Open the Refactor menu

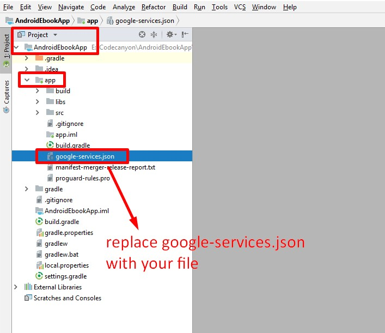pyautogui.click(x=154, y=7)
